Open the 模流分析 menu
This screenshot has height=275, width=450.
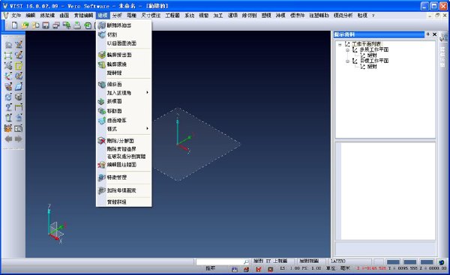343,16
